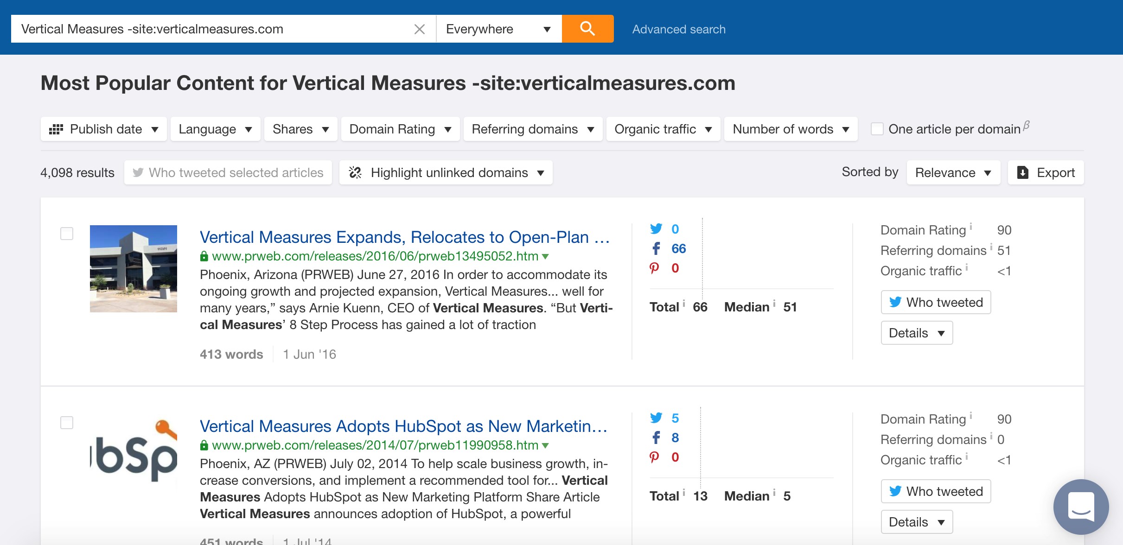
Task: Open prweb13495052.htm URL link
Action: pyautogui.click(x=375, y=256)
